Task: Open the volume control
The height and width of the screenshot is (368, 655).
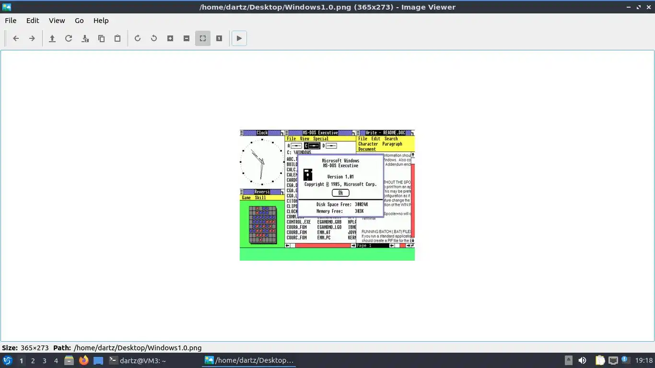Action: 582,360
